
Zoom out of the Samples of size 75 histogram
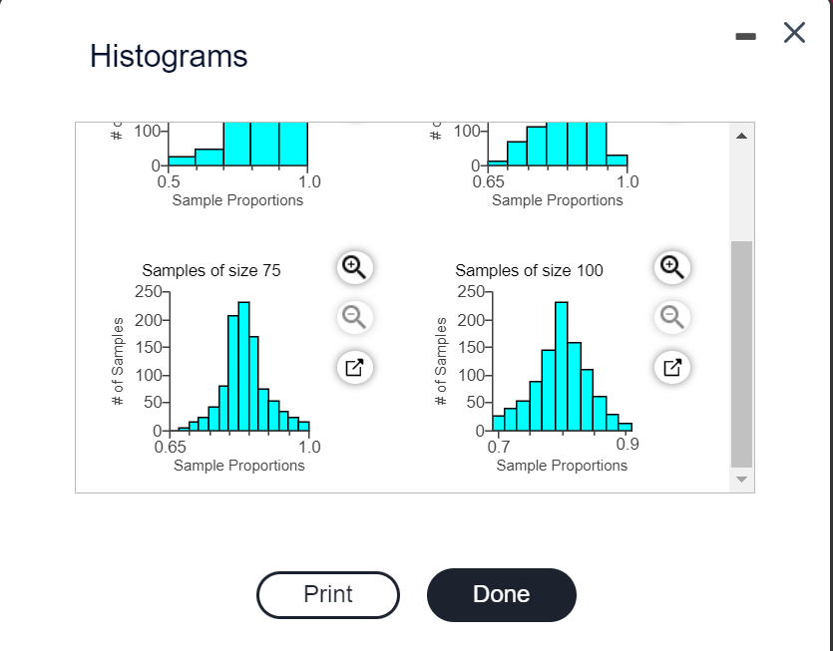coord(353,317)
